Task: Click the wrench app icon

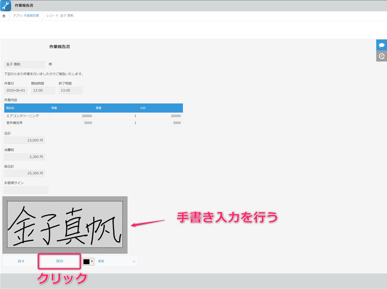Action: tap(5, 6)
